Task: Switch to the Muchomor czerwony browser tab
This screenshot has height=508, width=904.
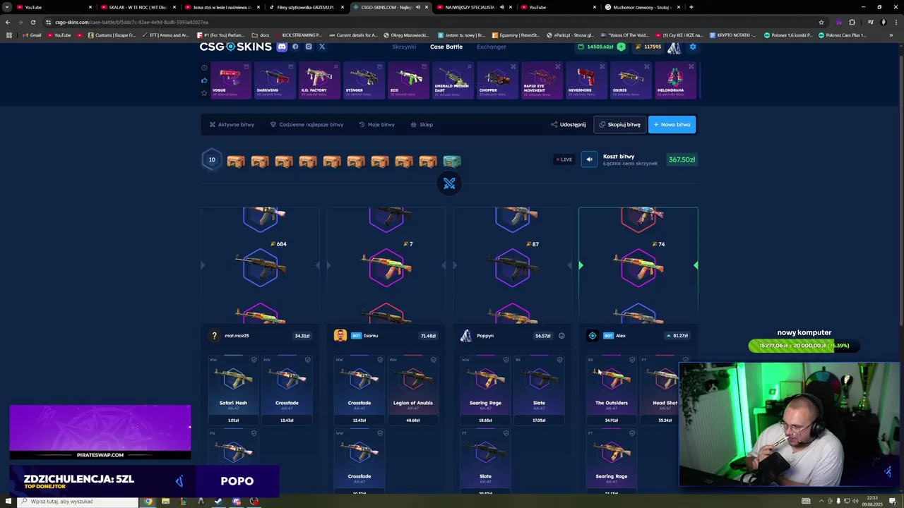Action: pyautogui.click(x=642, y=7)
